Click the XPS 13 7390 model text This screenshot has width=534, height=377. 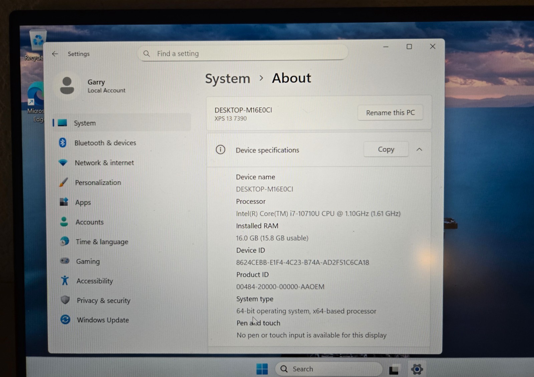pos(230,118)
